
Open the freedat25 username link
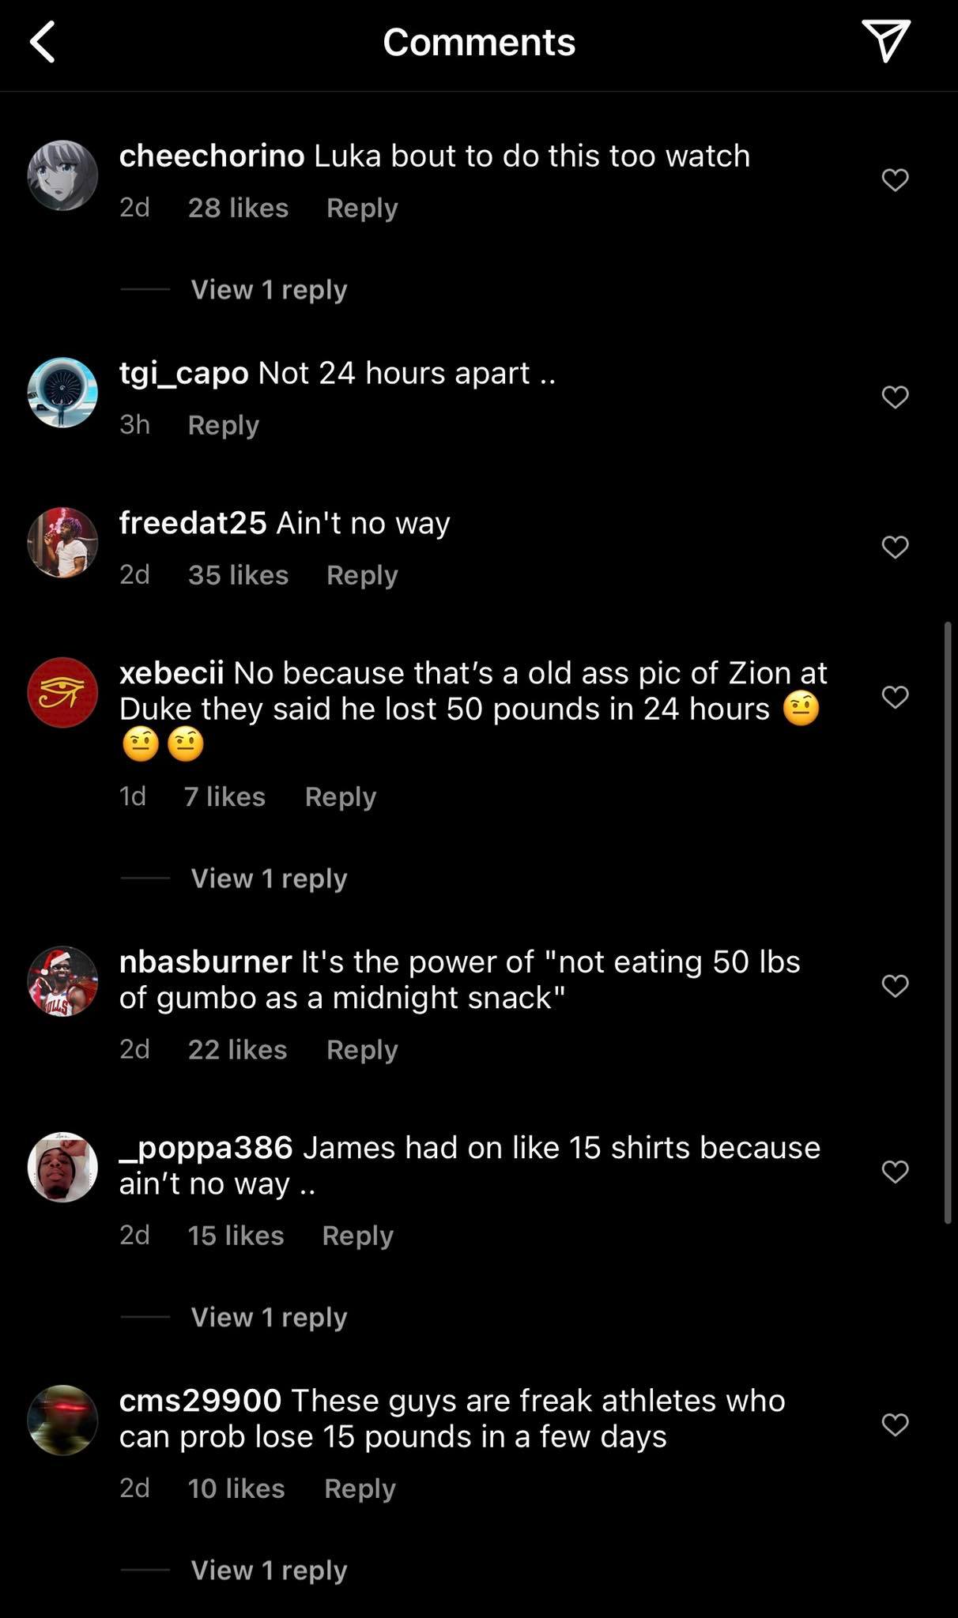tap(193, 523)
